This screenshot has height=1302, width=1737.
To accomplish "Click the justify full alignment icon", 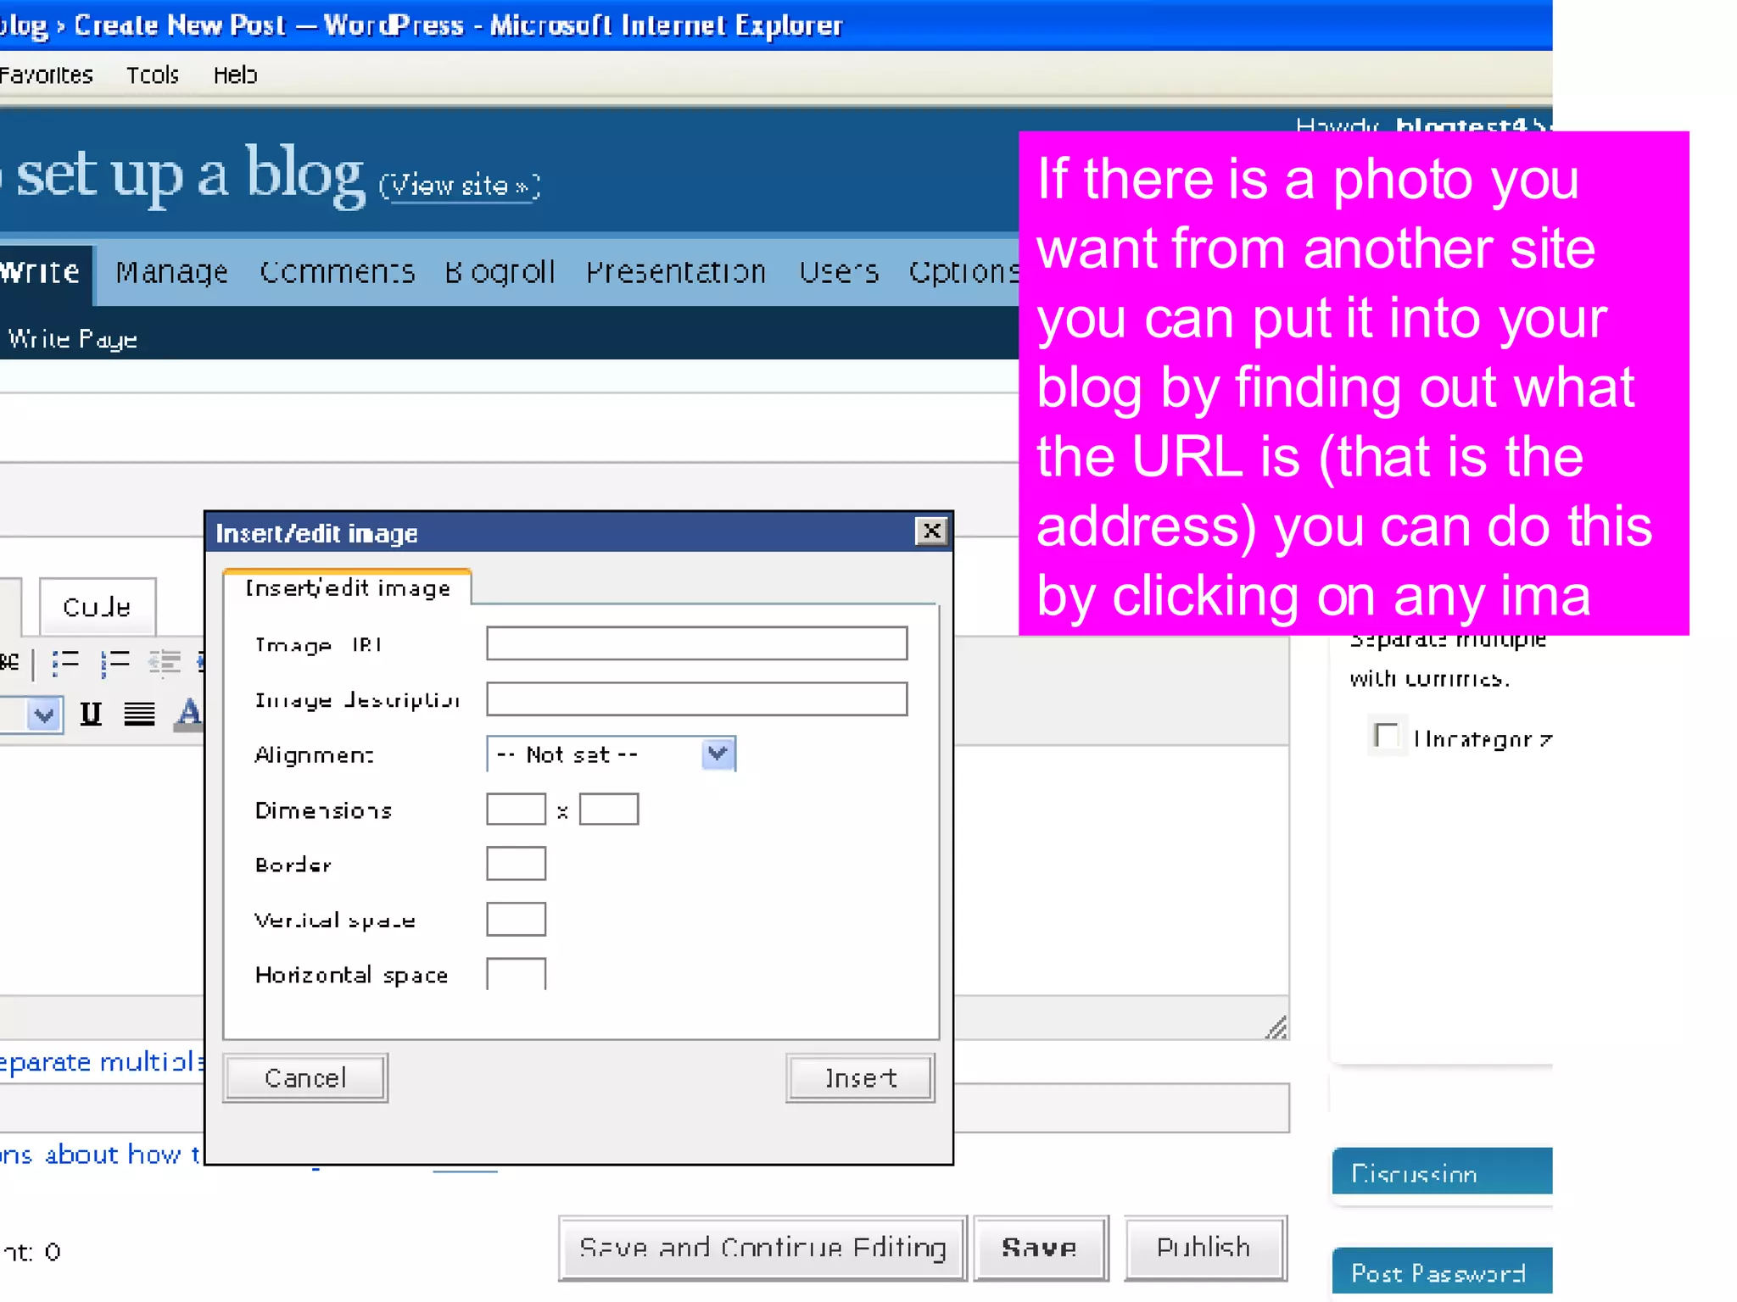I will (x=139, y=714).
